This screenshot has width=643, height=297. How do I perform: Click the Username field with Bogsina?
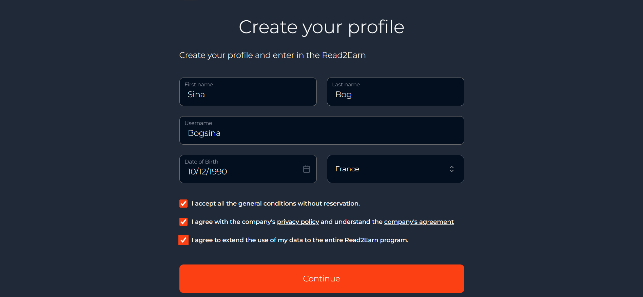[x=321, y=133]
